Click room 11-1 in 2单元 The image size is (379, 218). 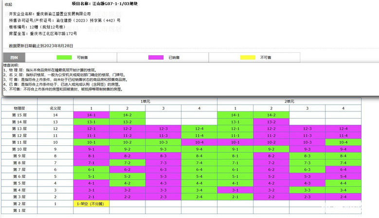click(x=235, y=136)
